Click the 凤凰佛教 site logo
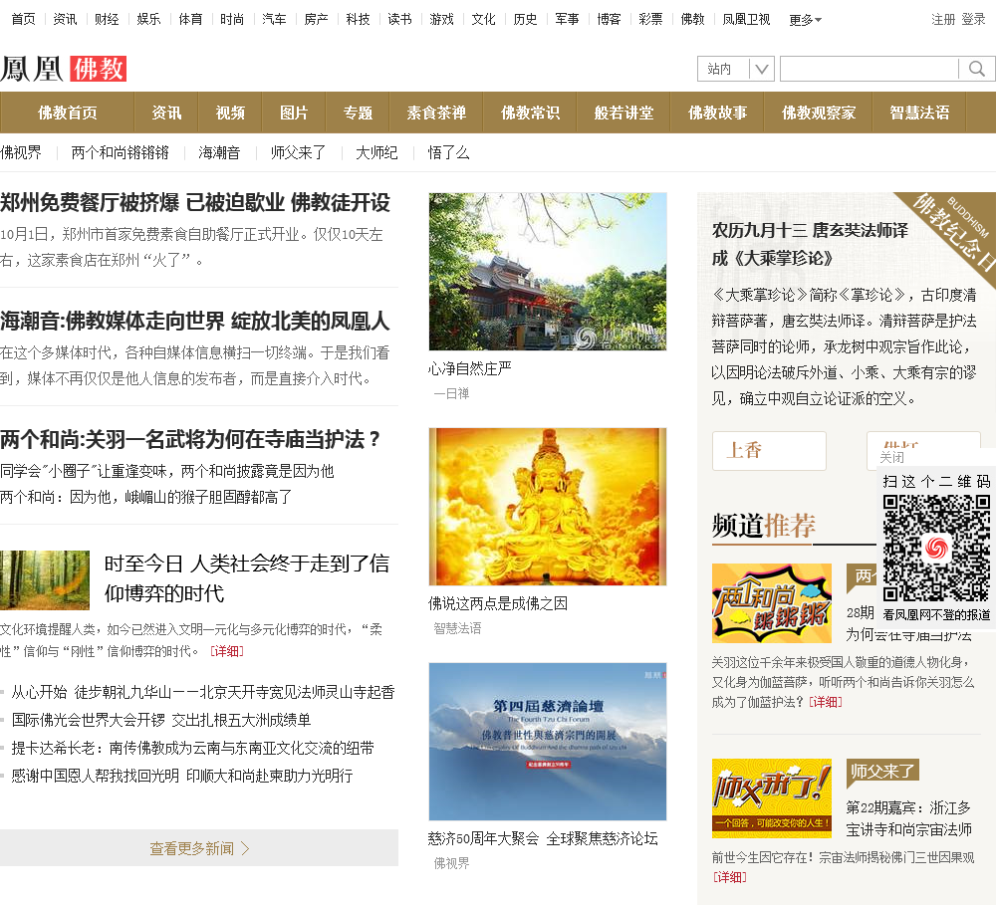The height and width of the screenshot is (905, 996). (x=64, y=69)
